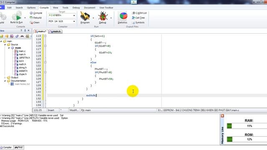
Task: Open the Call Tree output file
Action: (x=138, y=17)
